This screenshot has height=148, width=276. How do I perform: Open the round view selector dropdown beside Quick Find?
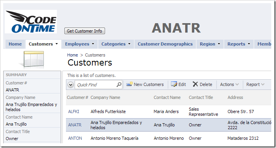pyautogui.click(x=71, y=85)
